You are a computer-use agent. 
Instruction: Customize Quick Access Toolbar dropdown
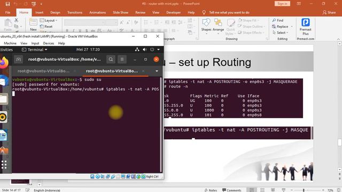41,4
